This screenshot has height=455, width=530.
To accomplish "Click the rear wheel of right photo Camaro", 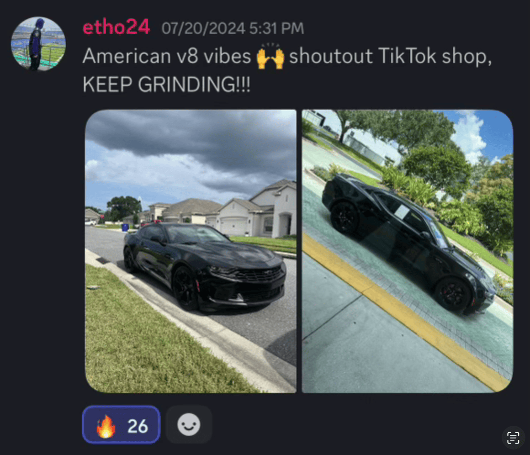I will 344,217.
